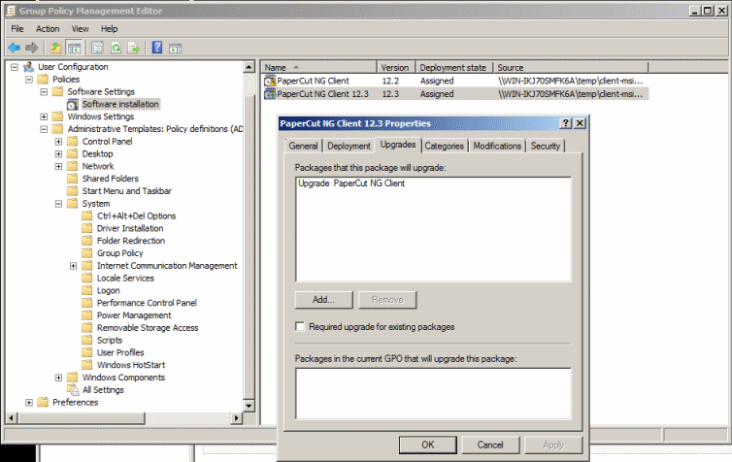Image resolution: width=732 pixels, height=462 pixels.
Task: Expand the Control Panel node
Action: pyautogui.click(x=58, y=142)
